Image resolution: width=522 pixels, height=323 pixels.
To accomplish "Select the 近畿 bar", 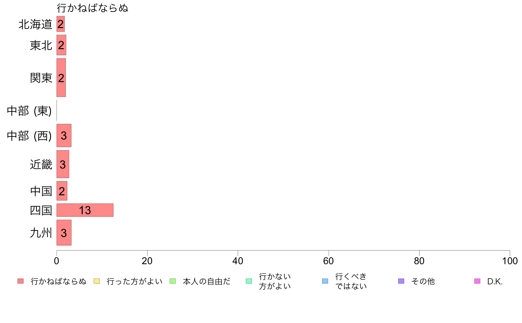I will (x=63, y=164).
